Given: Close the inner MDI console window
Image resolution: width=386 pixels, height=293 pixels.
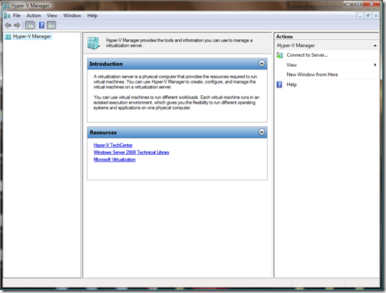Looking at the screenshot, I should tap(375, 16).
